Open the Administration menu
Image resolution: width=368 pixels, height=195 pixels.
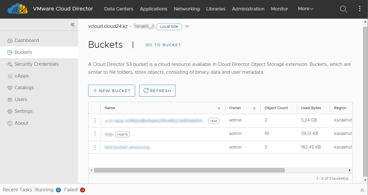coord(248,9)
